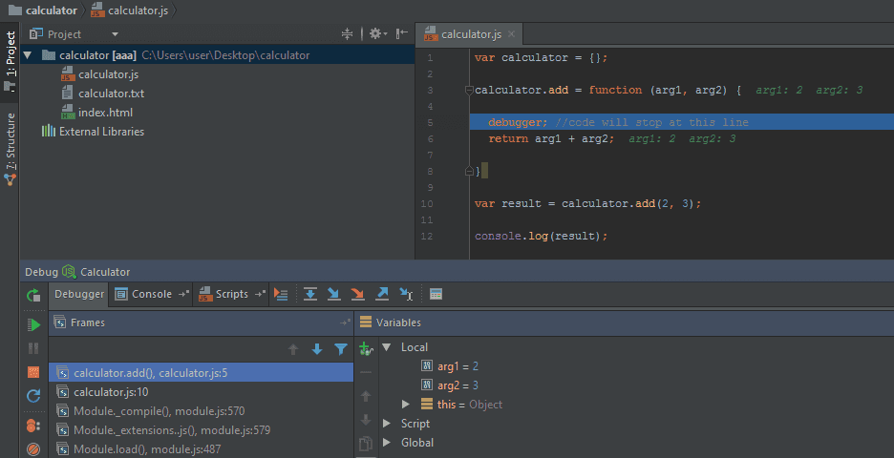The image size is (894, 458).
Task: Select frame Module._extensions..js(), module.js:579
Action: tap(201, 430)
